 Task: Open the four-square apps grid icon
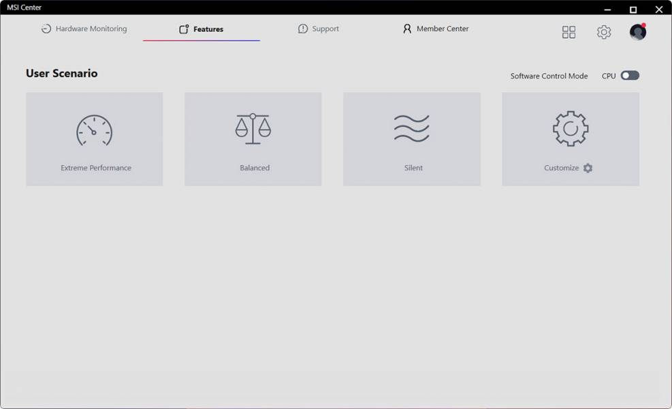pyautogui.click(x=569, y=32)
